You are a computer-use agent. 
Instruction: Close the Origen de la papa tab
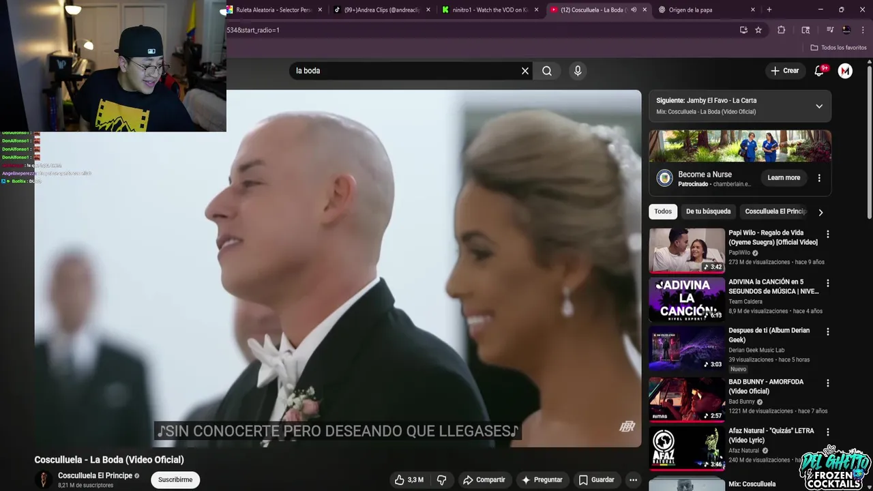pyautogui.click(x=753, y=10)
